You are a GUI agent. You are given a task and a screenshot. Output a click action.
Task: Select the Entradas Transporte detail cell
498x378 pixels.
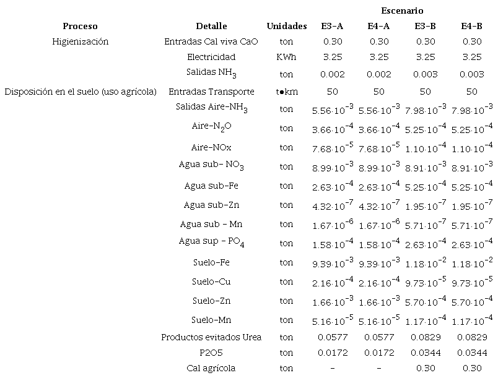click(211, 92)
